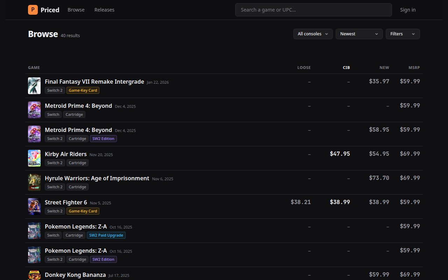Open the Browse nav link

click(x=76, y=10)
